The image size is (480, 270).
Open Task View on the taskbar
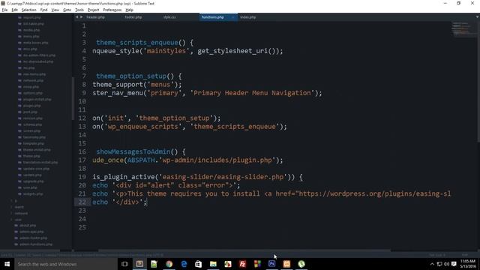124,264
